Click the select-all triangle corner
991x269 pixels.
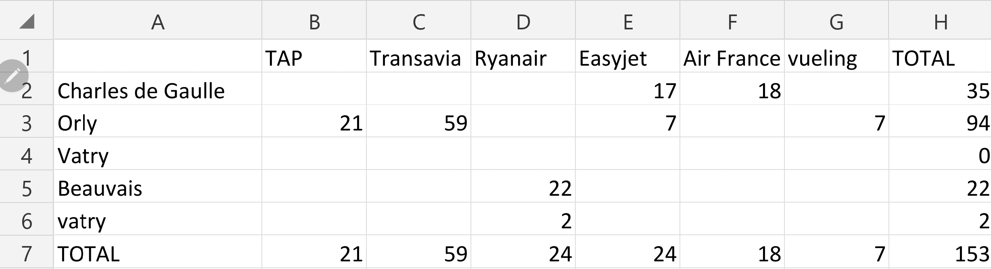27,21
